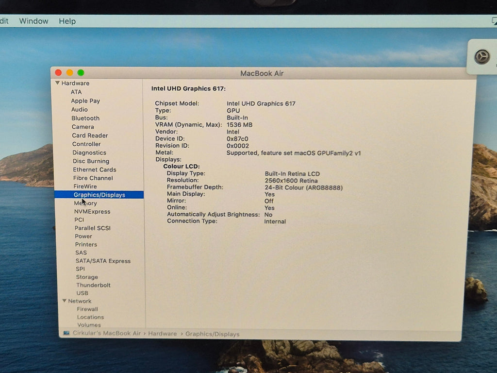Click the Metal supported feature set text
Viewport: 497px width, 373px height.
294,153
